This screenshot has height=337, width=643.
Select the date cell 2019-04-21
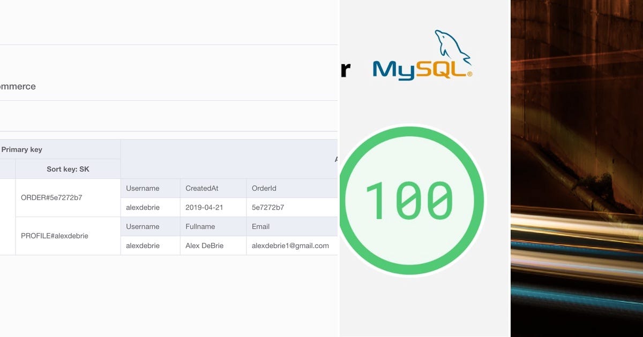pyautogui.click(x=204, y=207)
